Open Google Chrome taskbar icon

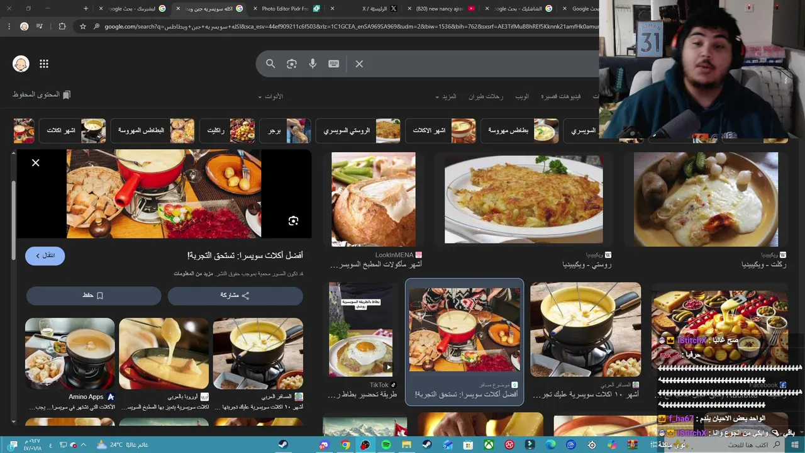(x=345, y=445)
